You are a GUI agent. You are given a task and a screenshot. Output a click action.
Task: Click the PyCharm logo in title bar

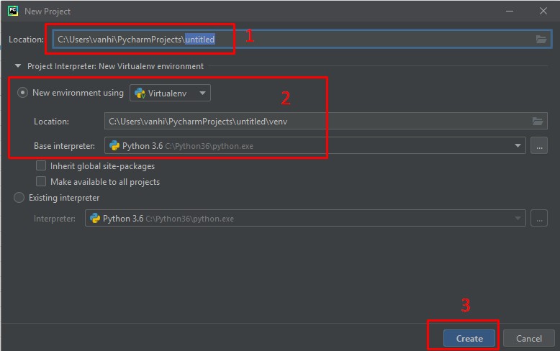point(13,12)
